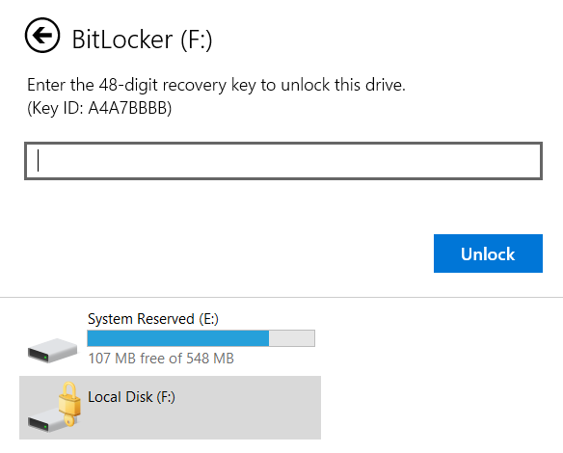Go back using the circled arrow icon

(42, 35)
